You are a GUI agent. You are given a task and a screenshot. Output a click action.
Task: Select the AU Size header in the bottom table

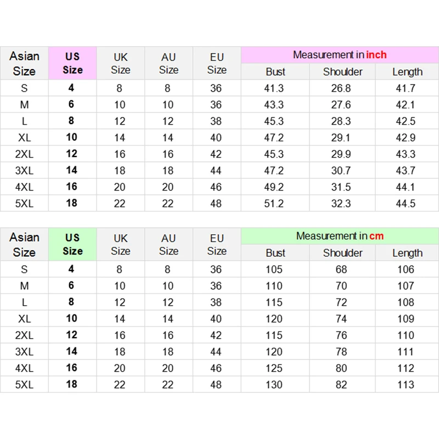click(168, 245)
